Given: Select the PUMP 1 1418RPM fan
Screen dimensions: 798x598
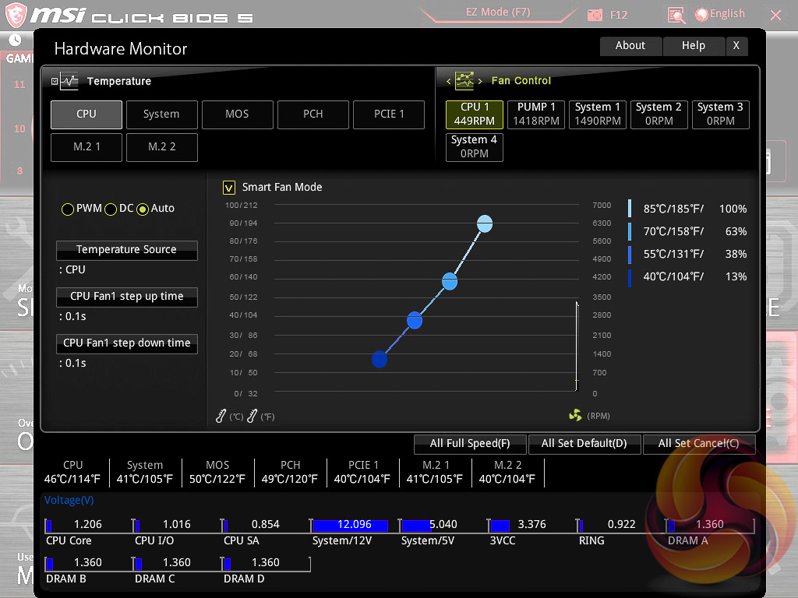Looking at the screenshot, I should click(x=536, y=114).
